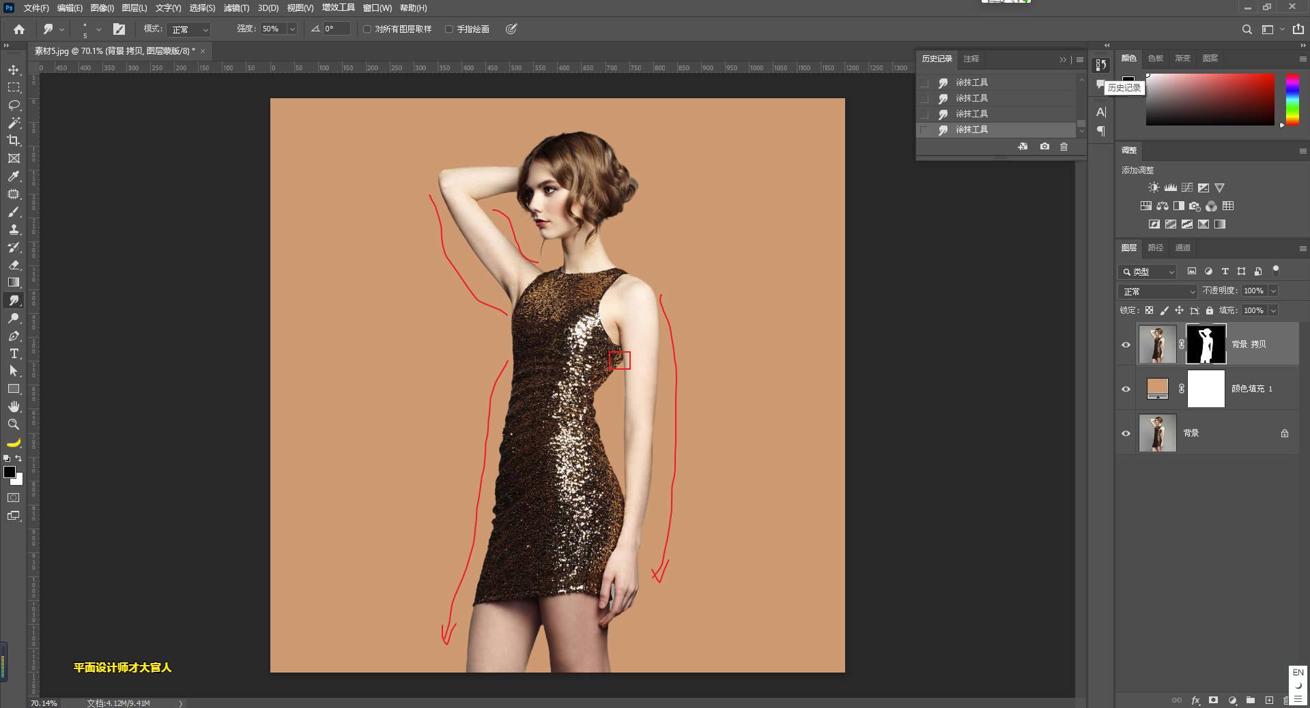
Task: Open the layer blend mode dropdown 正常
Action: pyautogui.click(x=1158, y=291)
